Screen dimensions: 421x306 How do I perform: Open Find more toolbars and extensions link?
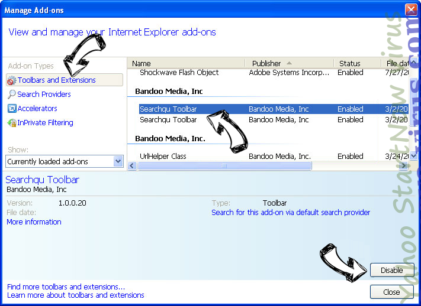66,287
